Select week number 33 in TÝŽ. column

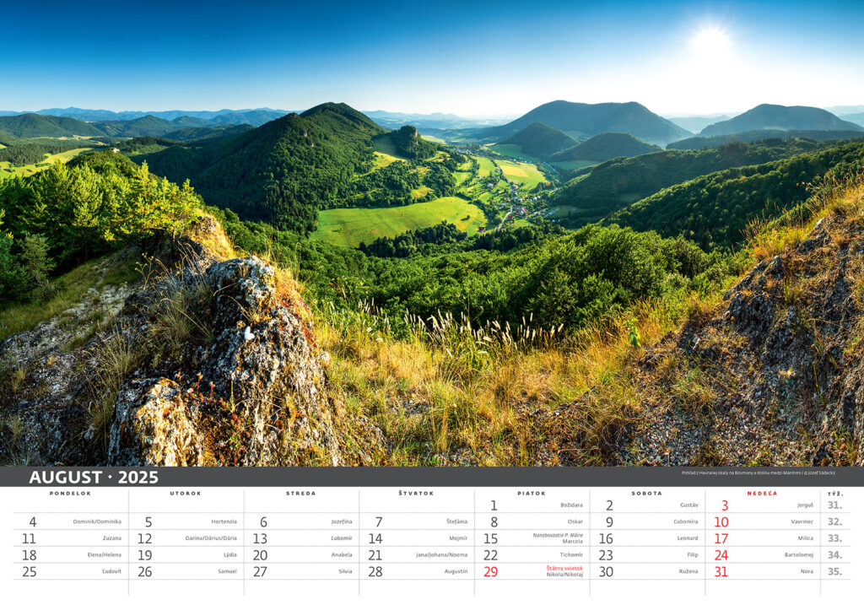pyautogui.click(x=834, y=538)
